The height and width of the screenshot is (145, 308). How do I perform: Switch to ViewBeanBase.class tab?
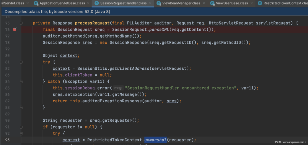232,3
